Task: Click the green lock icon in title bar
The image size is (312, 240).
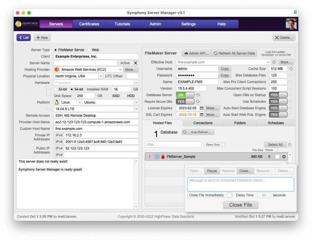Action: click(x=295, y=12)
